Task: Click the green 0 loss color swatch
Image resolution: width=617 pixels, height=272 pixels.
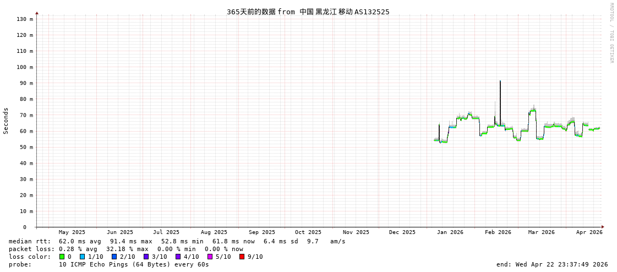Action: coord(62,257)
